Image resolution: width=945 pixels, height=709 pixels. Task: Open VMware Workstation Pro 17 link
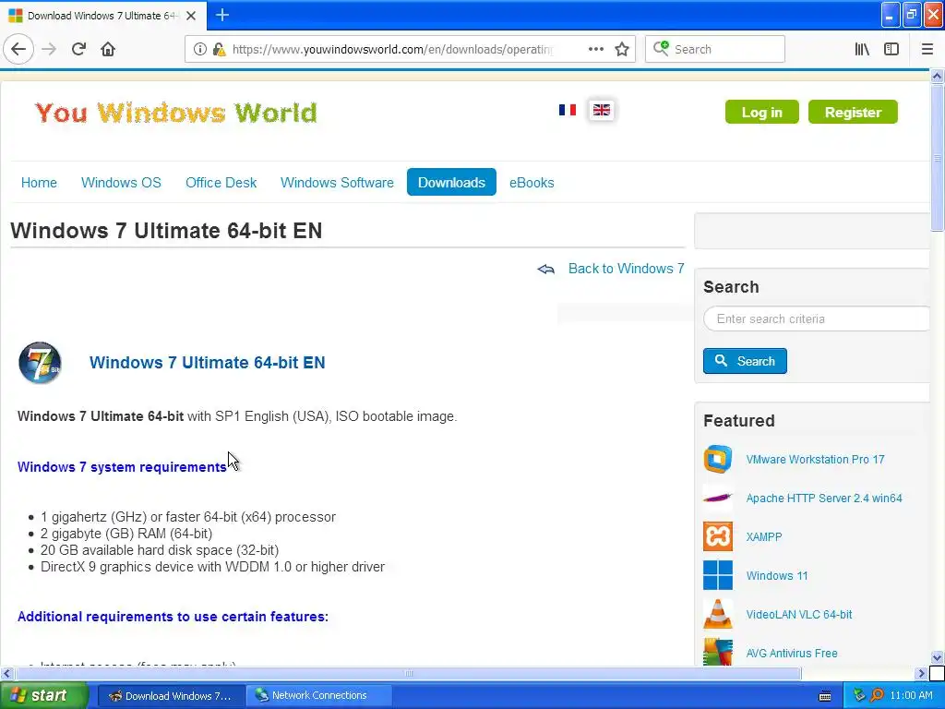815,460
